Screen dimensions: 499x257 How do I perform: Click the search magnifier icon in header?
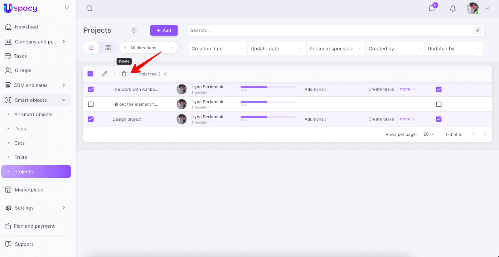[90, 8]
